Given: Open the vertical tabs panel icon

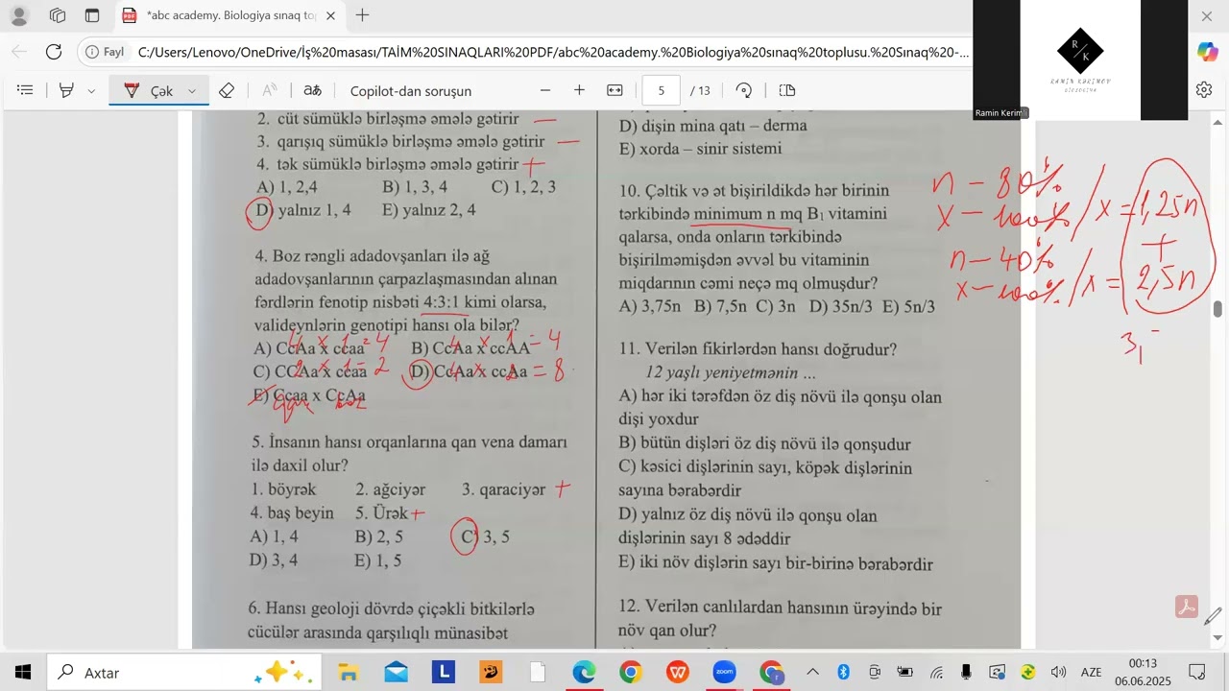Looking at the screenshot, I should (x=92, y=15).
